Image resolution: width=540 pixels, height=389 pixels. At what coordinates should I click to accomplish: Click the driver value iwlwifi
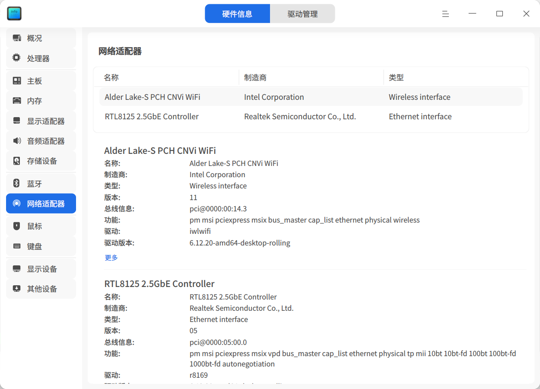[200, 231]
